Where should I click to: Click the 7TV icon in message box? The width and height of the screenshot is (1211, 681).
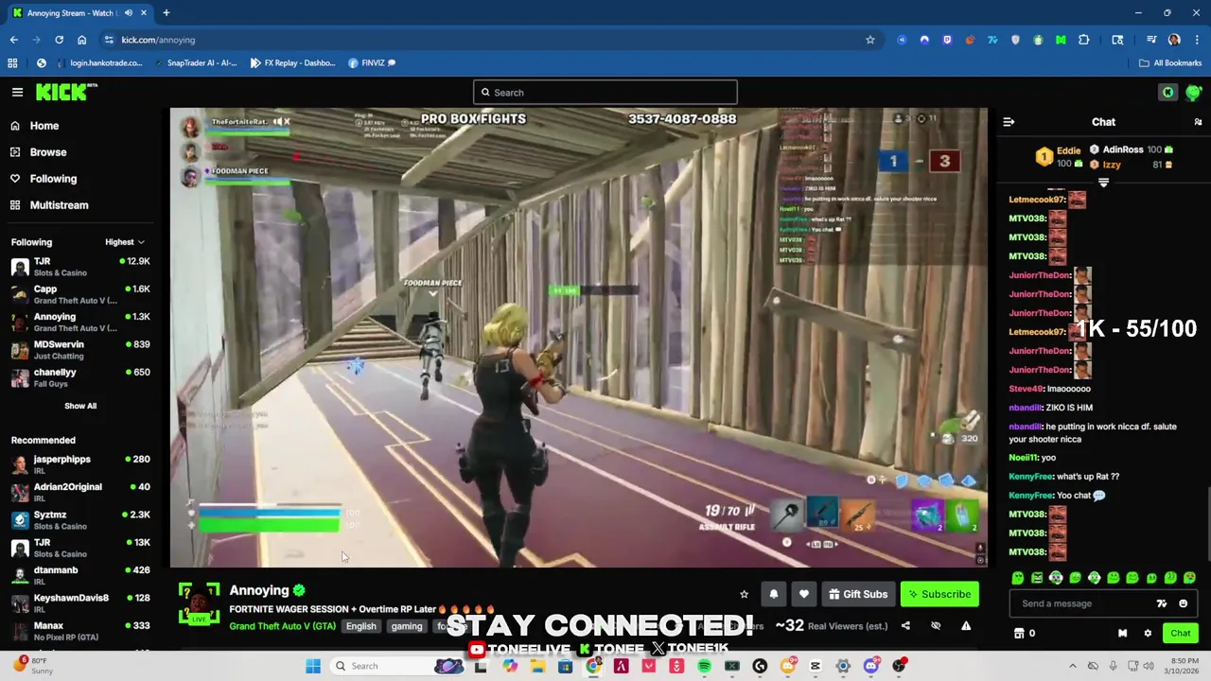pyautogui.click(x=1162, y=603)
